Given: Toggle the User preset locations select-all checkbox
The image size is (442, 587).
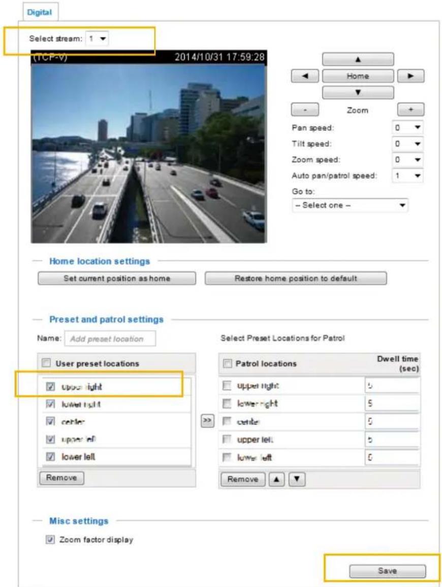Looking at the screenshot, I should [46, 363].
